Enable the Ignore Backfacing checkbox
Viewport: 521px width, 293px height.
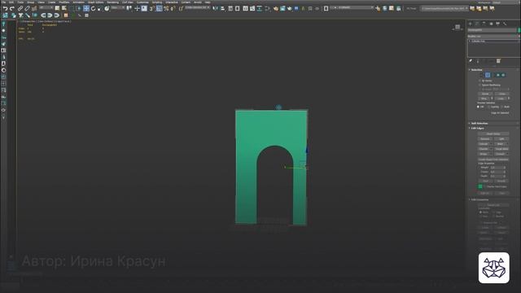pos(479,85)
